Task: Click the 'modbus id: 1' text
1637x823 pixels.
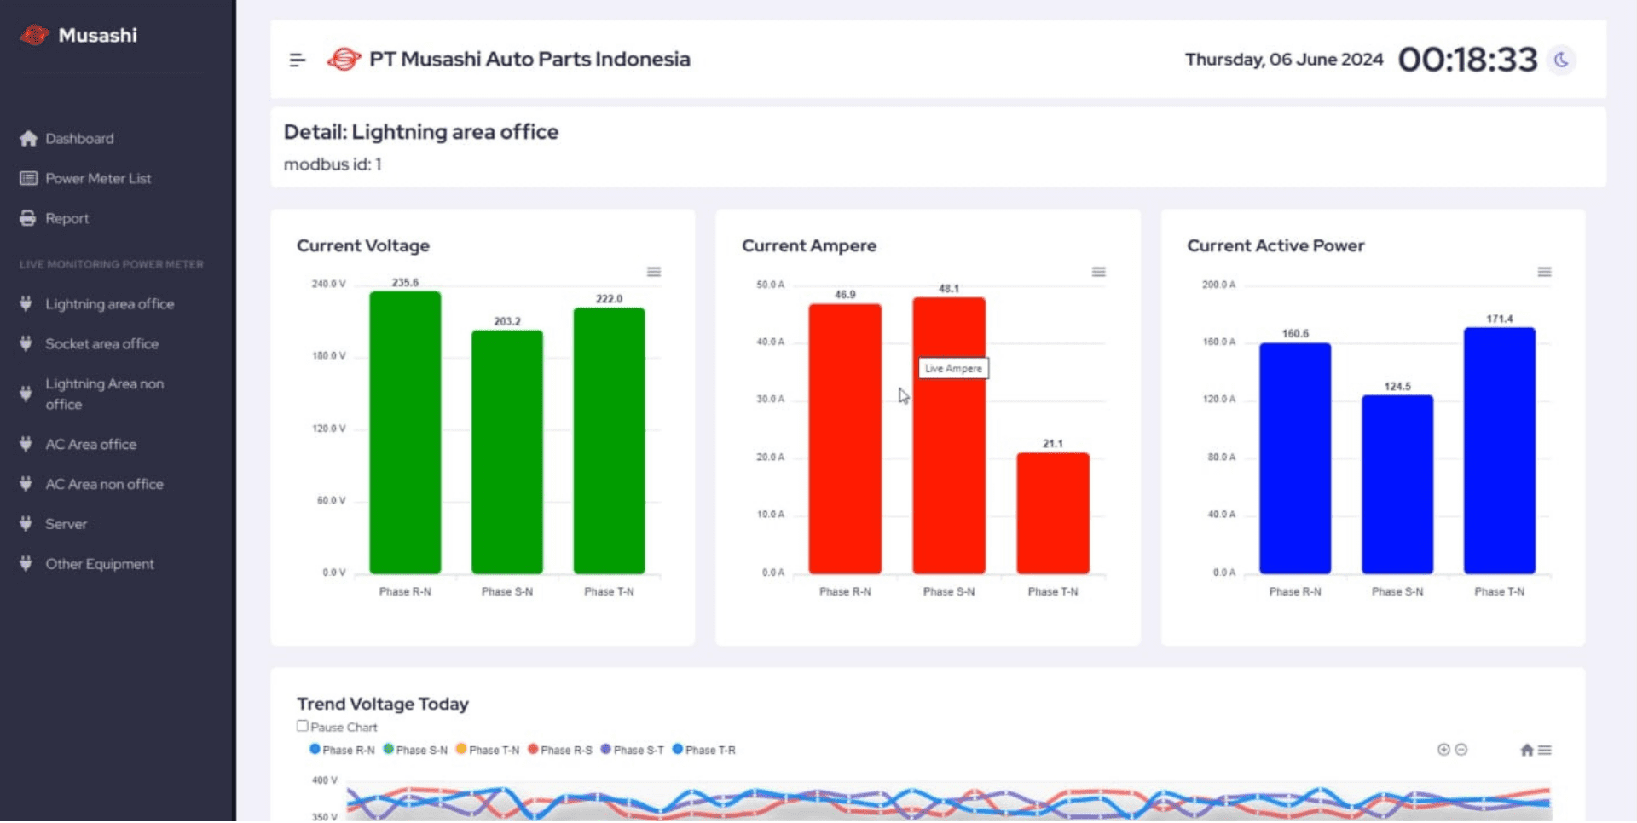Action: coord(333,164)
